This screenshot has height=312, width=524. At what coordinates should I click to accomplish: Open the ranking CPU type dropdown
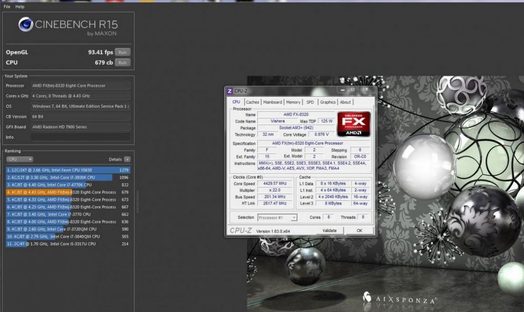[x=20, y=159]
